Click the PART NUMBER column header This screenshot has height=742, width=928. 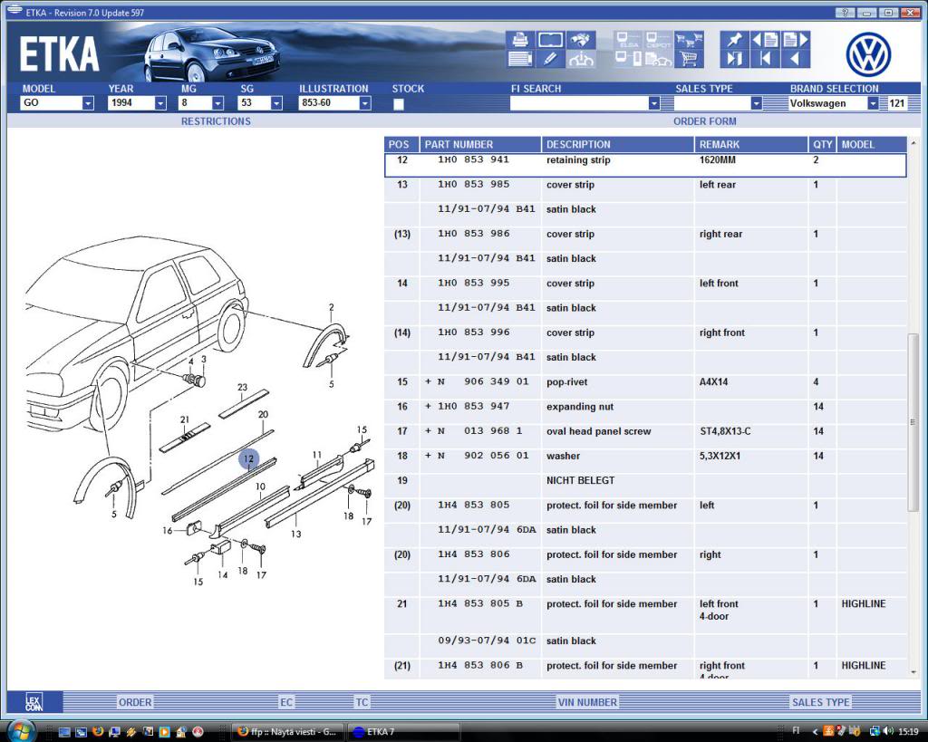coord(480,144)
